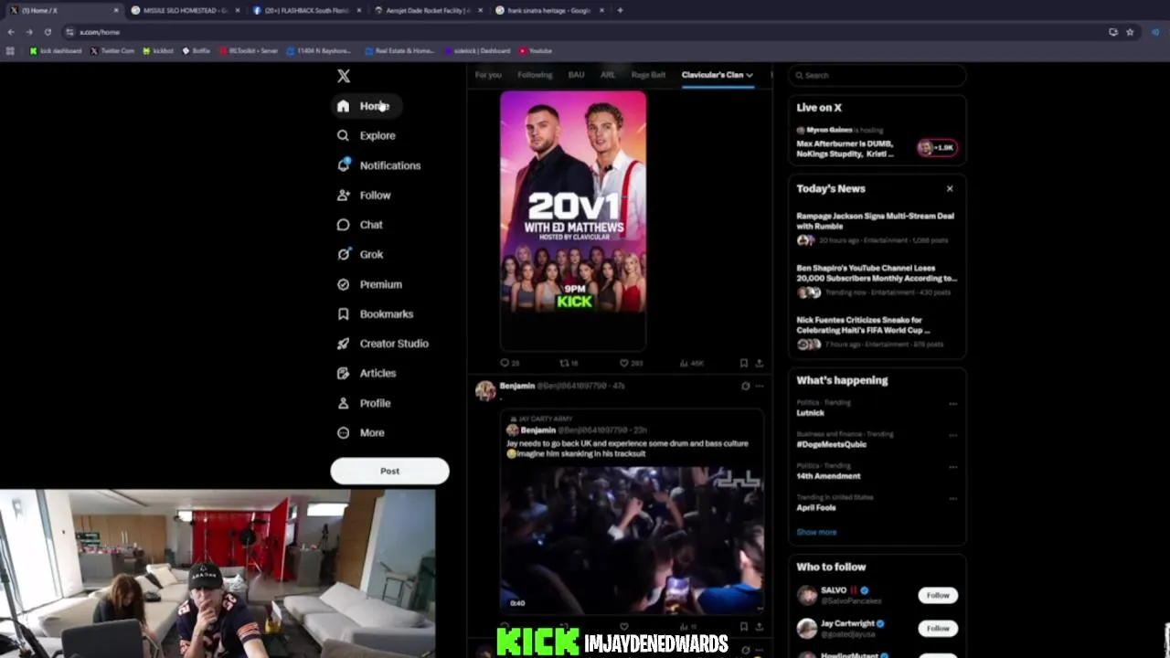Open Rampage Jackson Rumble news story
The width and height of the screenshot is (1170, 658).
point(876,228)
